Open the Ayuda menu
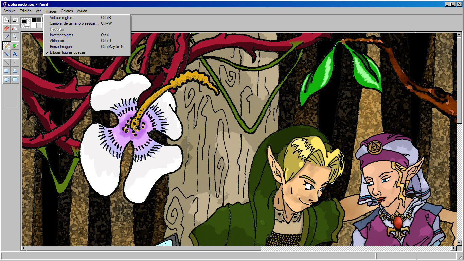464x261 pixels. [x=82, y=11]
